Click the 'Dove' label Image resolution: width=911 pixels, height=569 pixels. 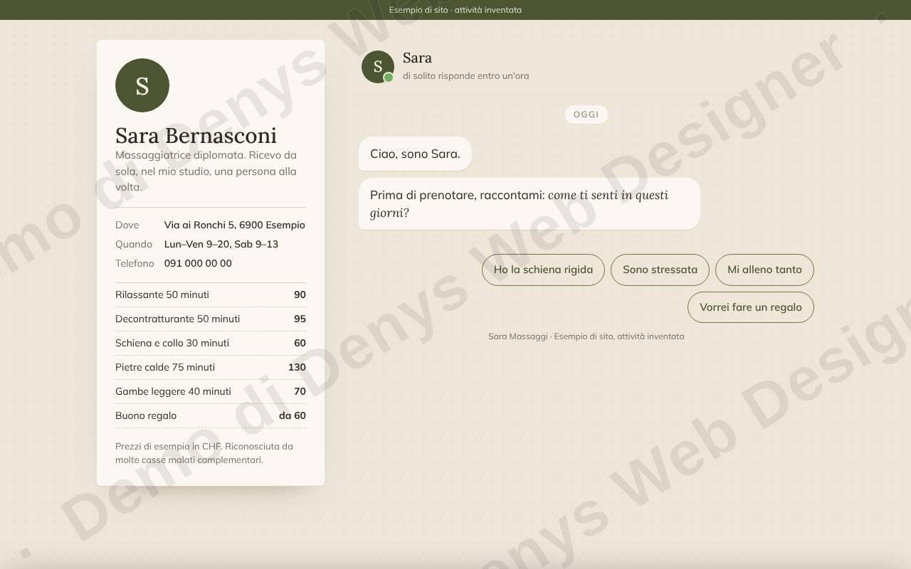click(x=127, y=225)
